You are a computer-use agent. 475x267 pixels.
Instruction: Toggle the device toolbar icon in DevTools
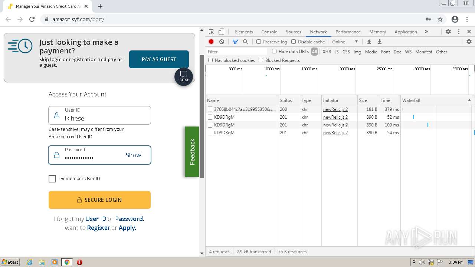[x=221, y=32]
